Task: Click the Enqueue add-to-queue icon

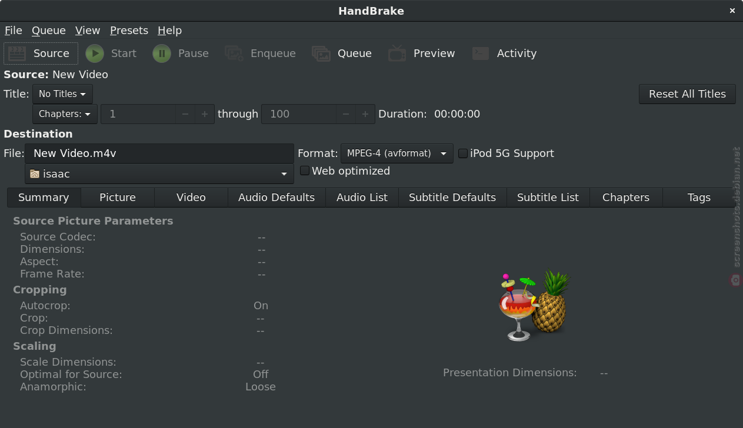Action: [x=234, y=53]
